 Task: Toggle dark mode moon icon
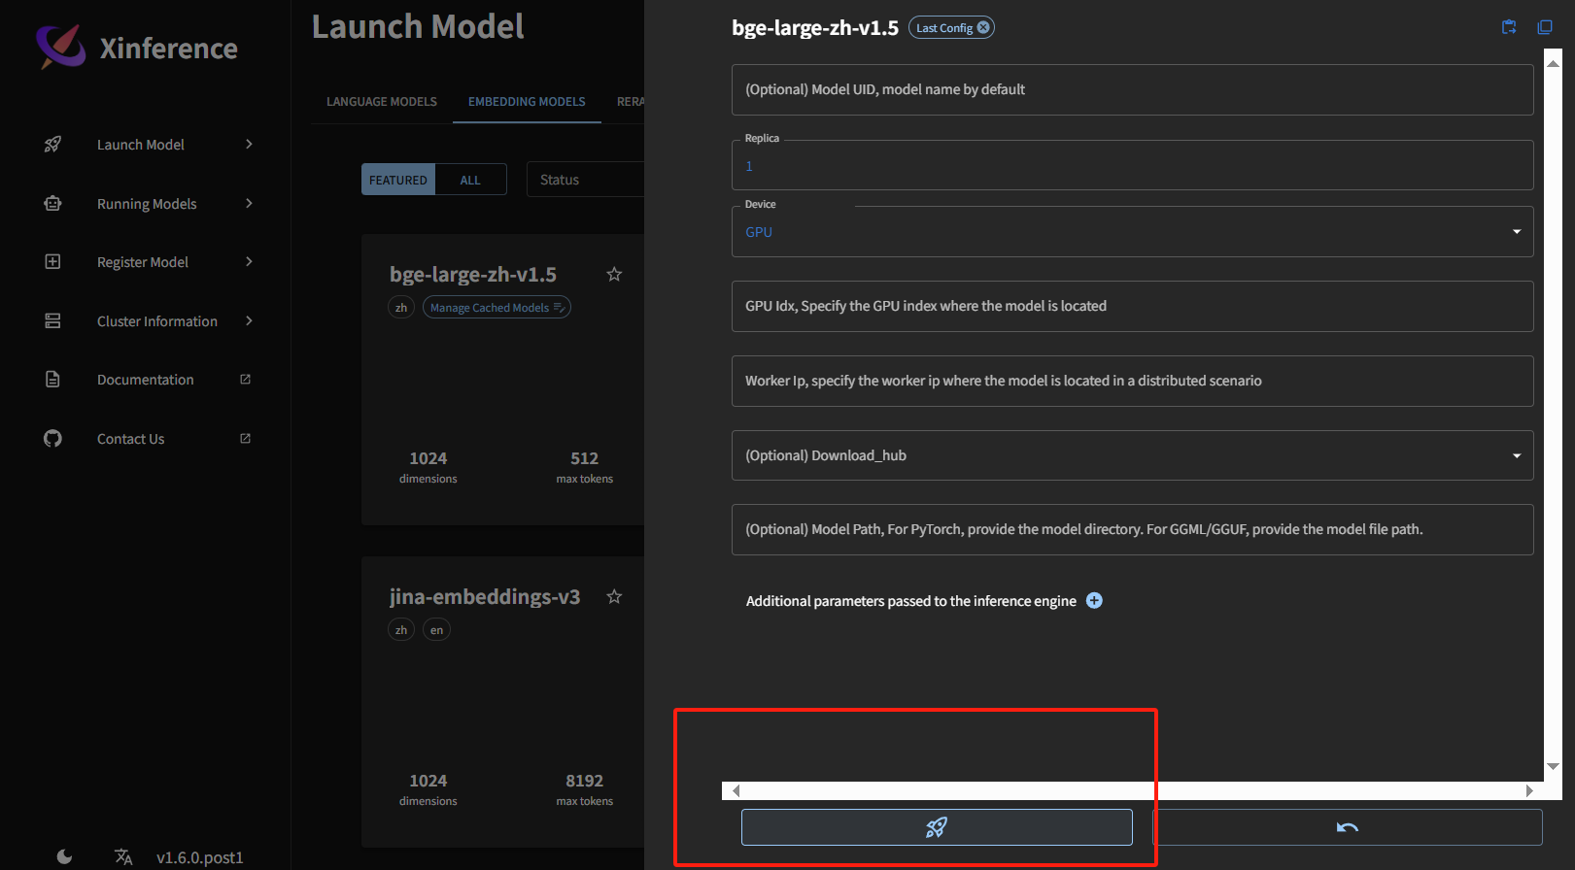click(x=64, y=856)
